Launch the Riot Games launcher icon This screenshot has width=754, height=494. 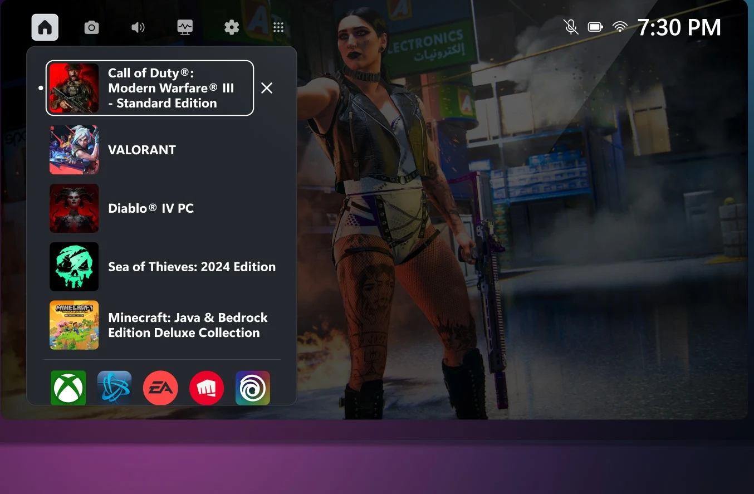(207, 388)
